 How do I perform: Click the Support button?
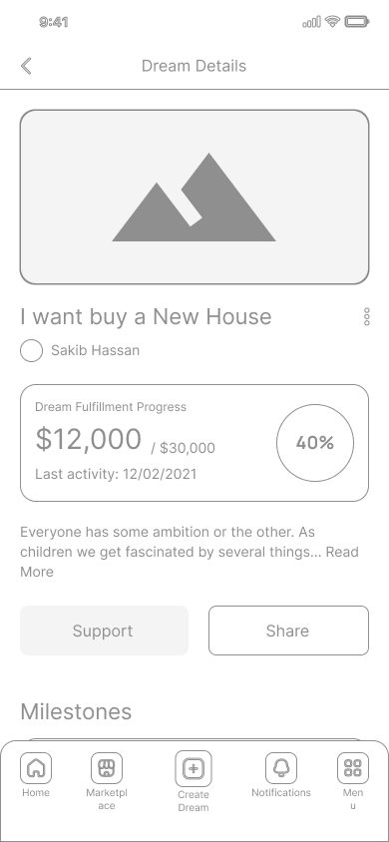(x=104, y=631)
